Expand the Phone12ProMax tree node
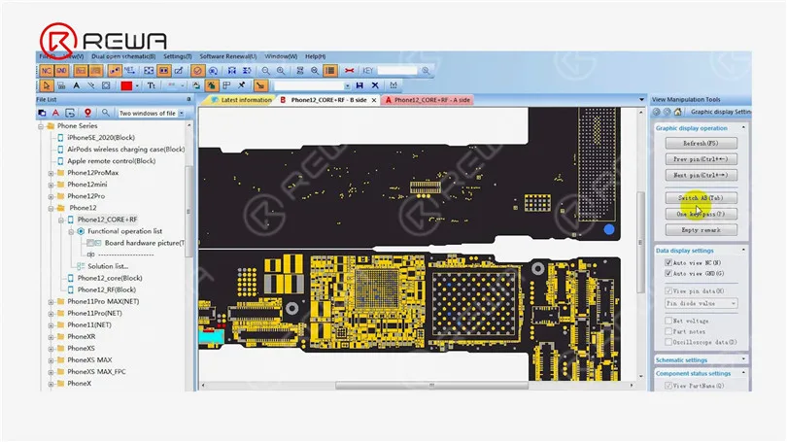787x442 pixels. 51,173
